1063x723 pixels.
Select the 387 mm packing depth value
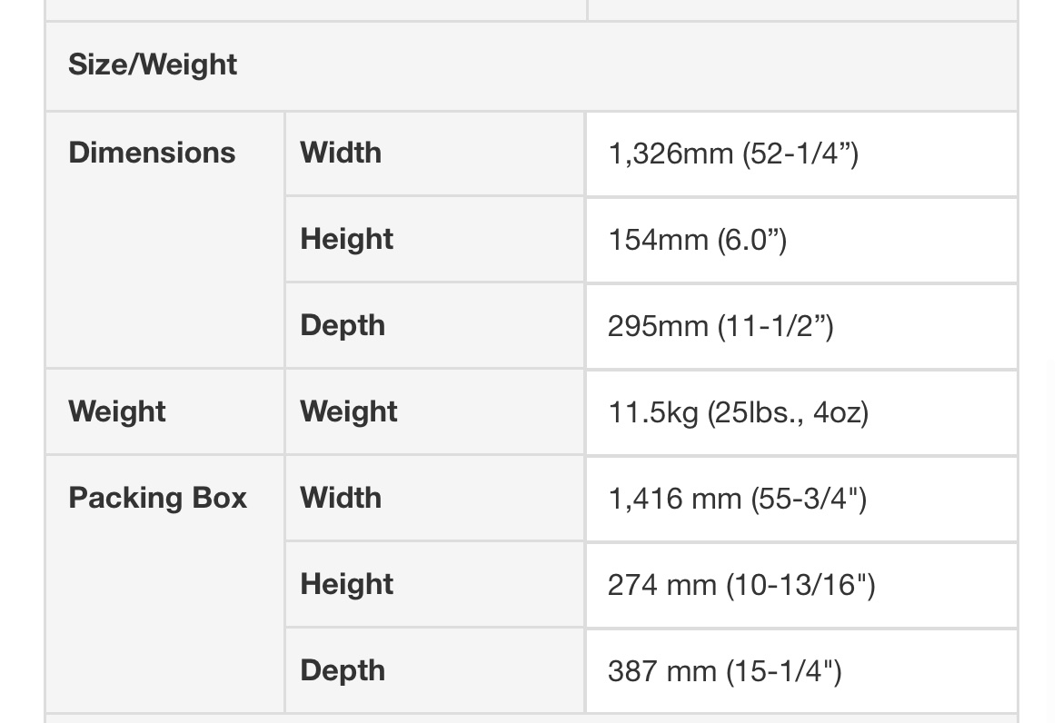(724, 671)
